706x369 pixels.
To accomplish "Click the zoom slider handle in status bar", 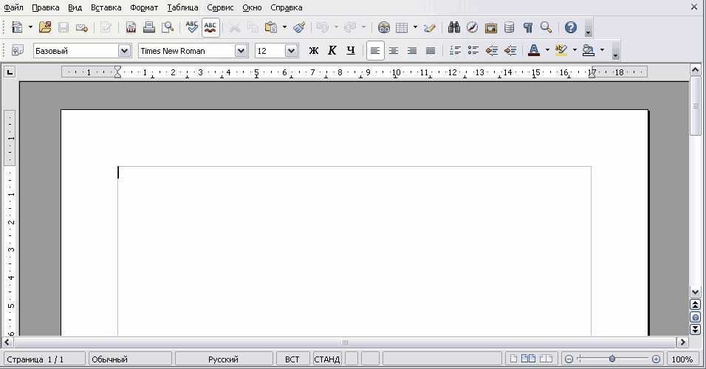I will (x=612, y=359).
